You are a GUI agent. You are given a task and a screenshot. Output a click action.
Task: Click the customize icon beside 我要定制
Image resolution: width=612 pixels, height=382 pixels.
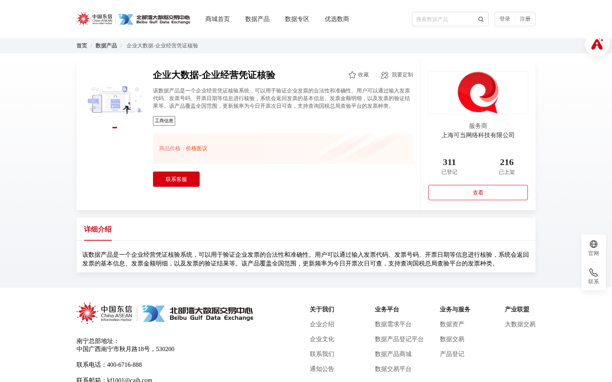(x=385, y=75)
